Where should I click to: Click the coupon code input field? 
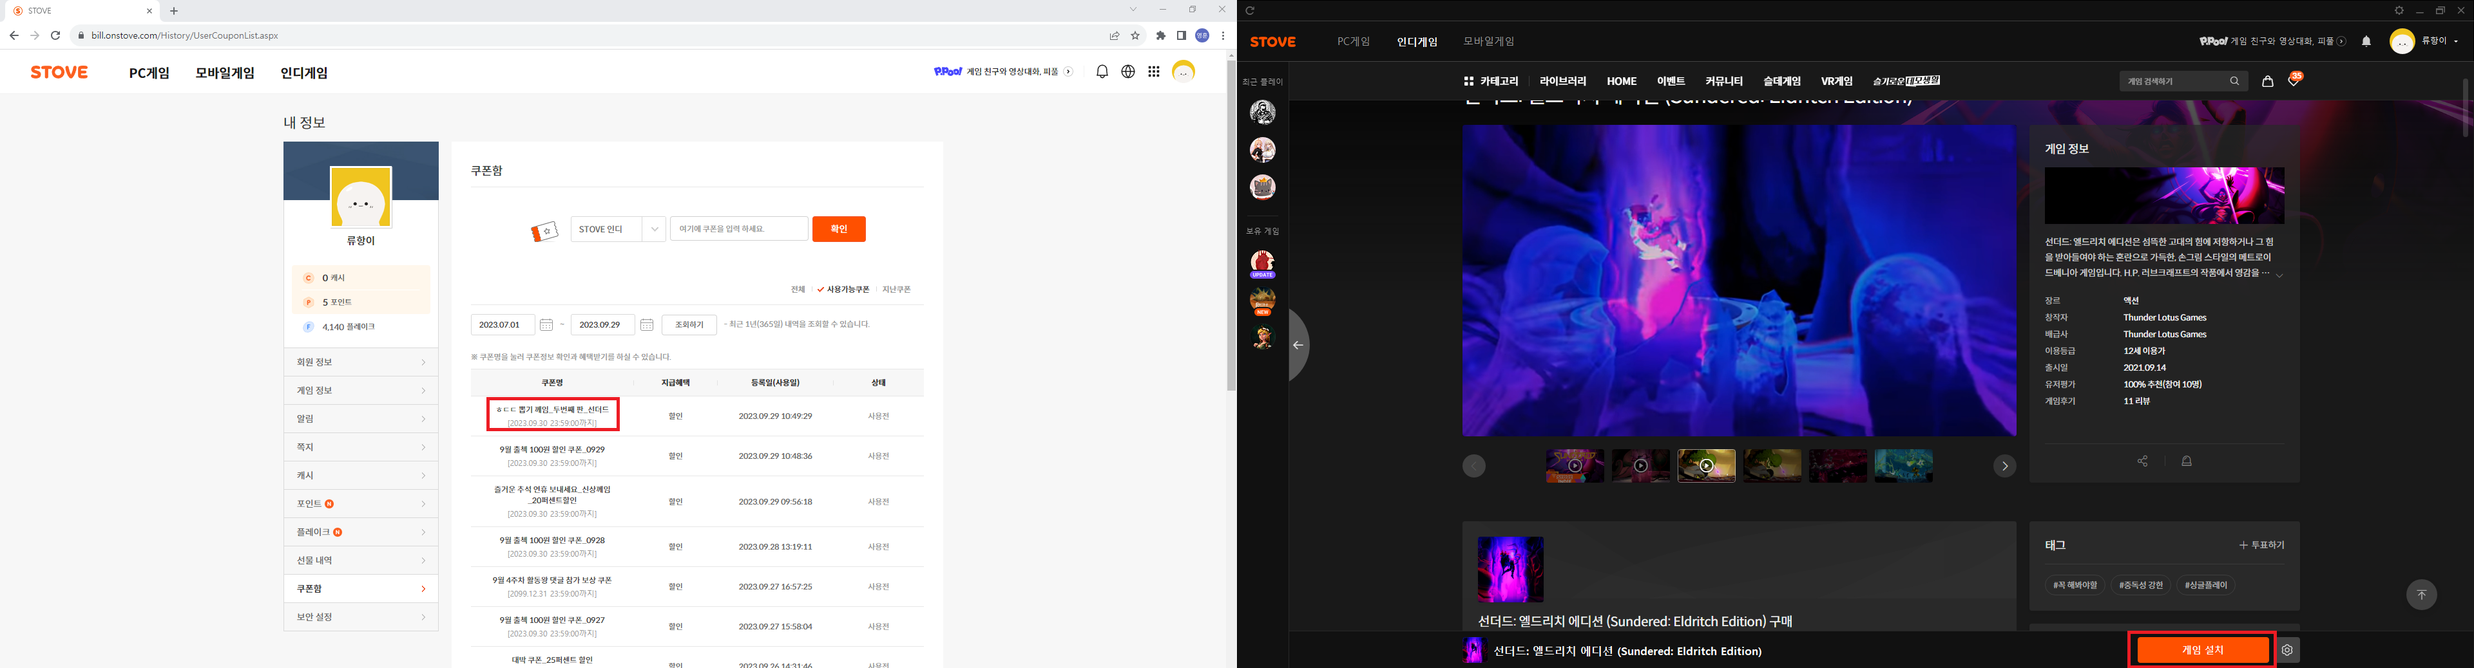click(738, 229)
